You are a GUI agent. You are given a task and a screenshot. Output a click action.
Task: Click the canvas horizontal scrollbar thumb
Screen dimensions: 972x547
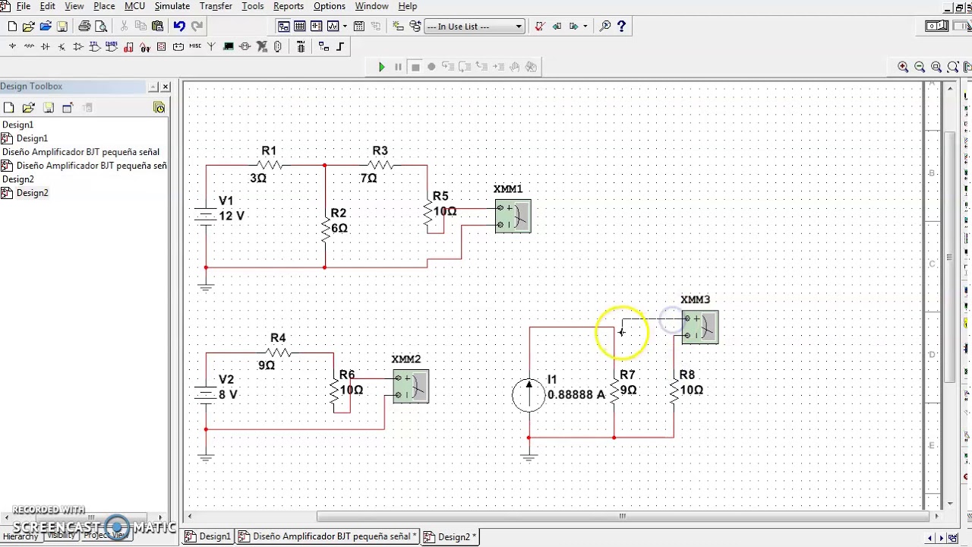click(622, 517)
